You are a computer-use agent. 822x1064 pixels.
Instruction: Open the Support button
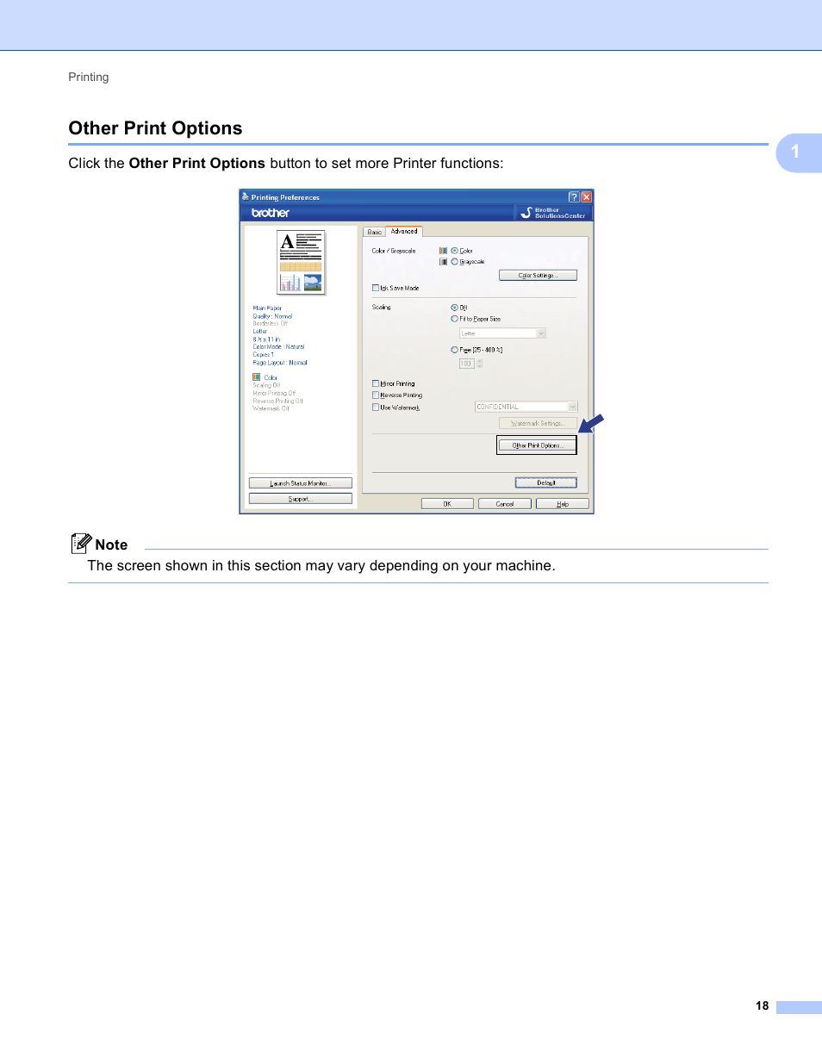(300, 499)
